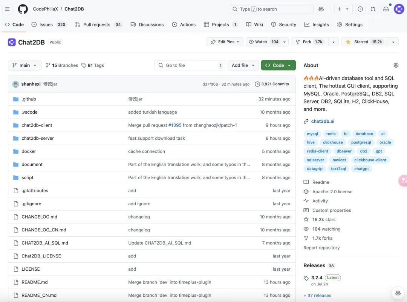
Task: Open the Insights tab
Action: [317, 25]
